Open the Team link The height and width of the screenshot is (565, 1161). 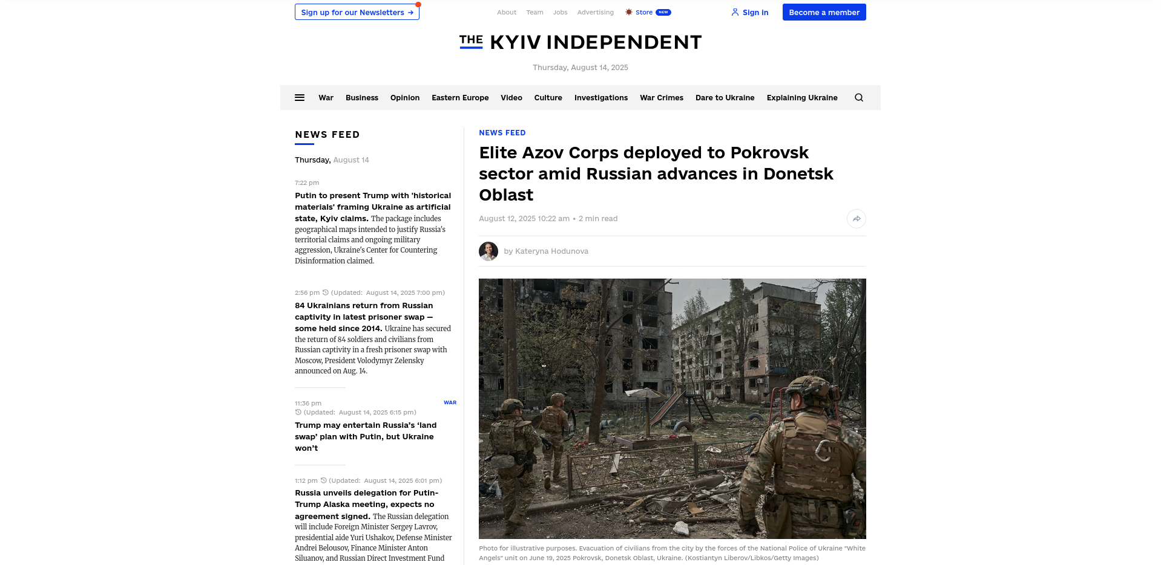pyautogui.click(x=534, y=12)
